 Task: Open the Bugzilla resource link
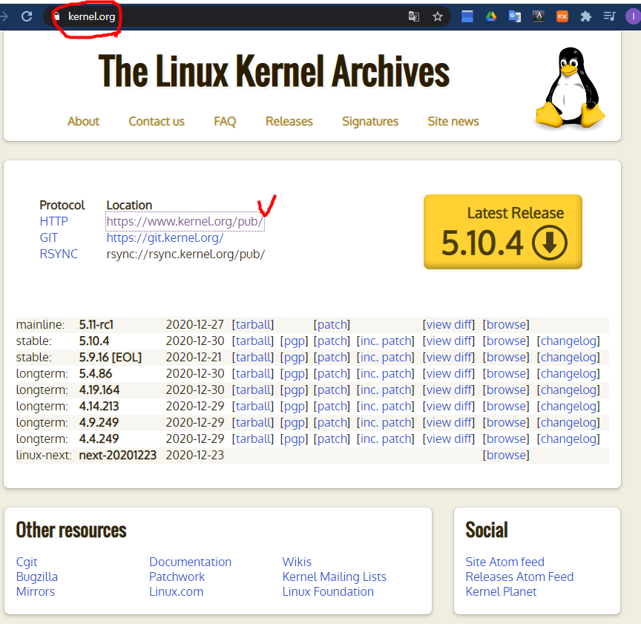pos(37,577)
